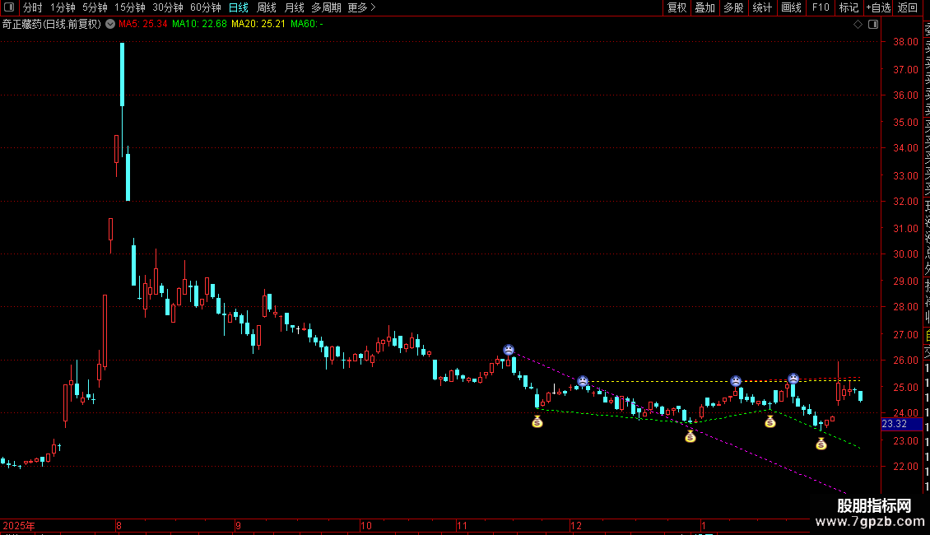This screenshot has height=535, width=930.
Task: Switch to 周线 weekly chart
Action: tap(267, 7)
